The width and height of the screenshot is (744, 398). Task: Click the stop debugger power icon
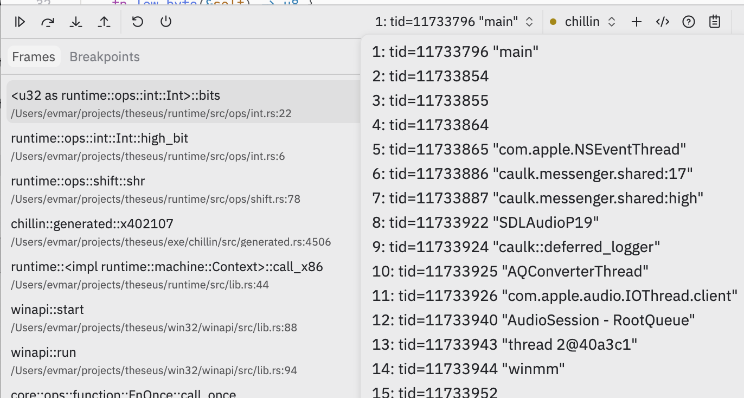(166, 22)
